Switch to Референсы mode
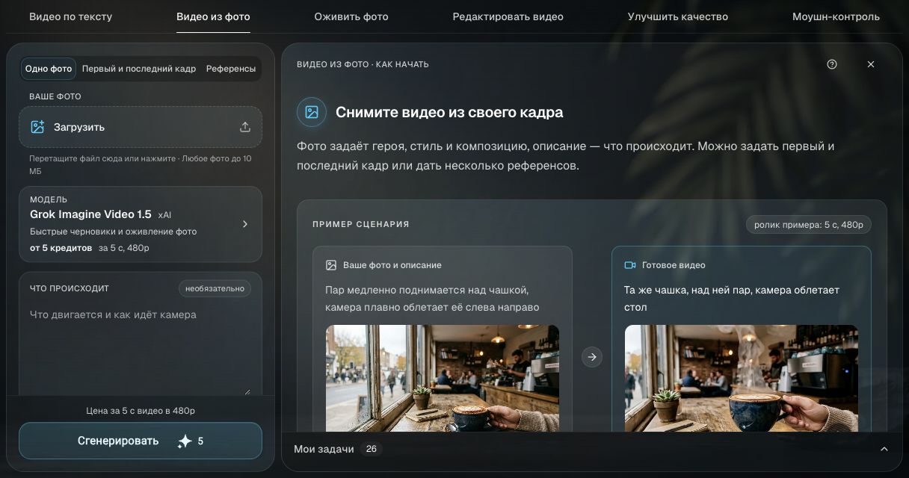This screenshot has width=909, height=478. click(x=231, y=69)
